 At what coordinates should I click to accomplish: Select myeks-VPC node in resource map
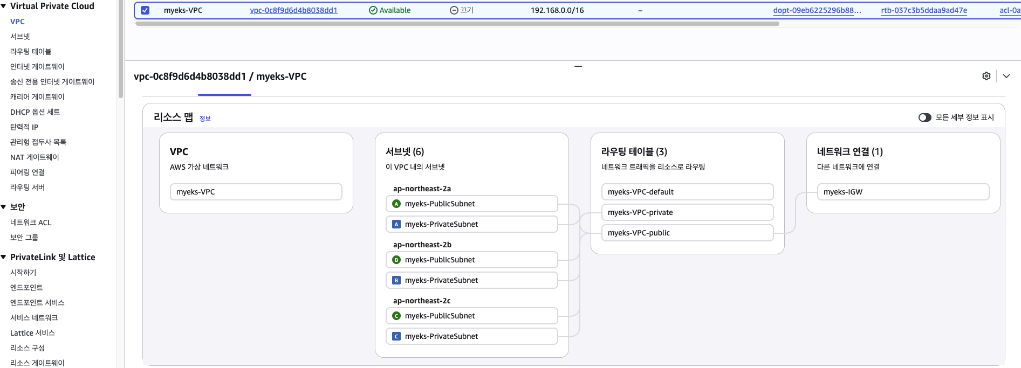pos(256,192)
